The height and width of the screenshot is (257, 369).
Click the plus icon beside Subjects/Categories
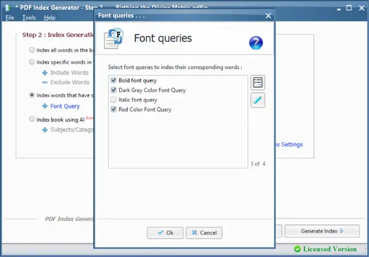click(x=45, y=130)
